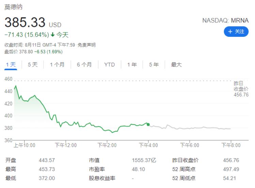This screenshot has height=188, width=255.
Task: Switch to the 5天 chart tab
Action: click(x=33, y=64)
